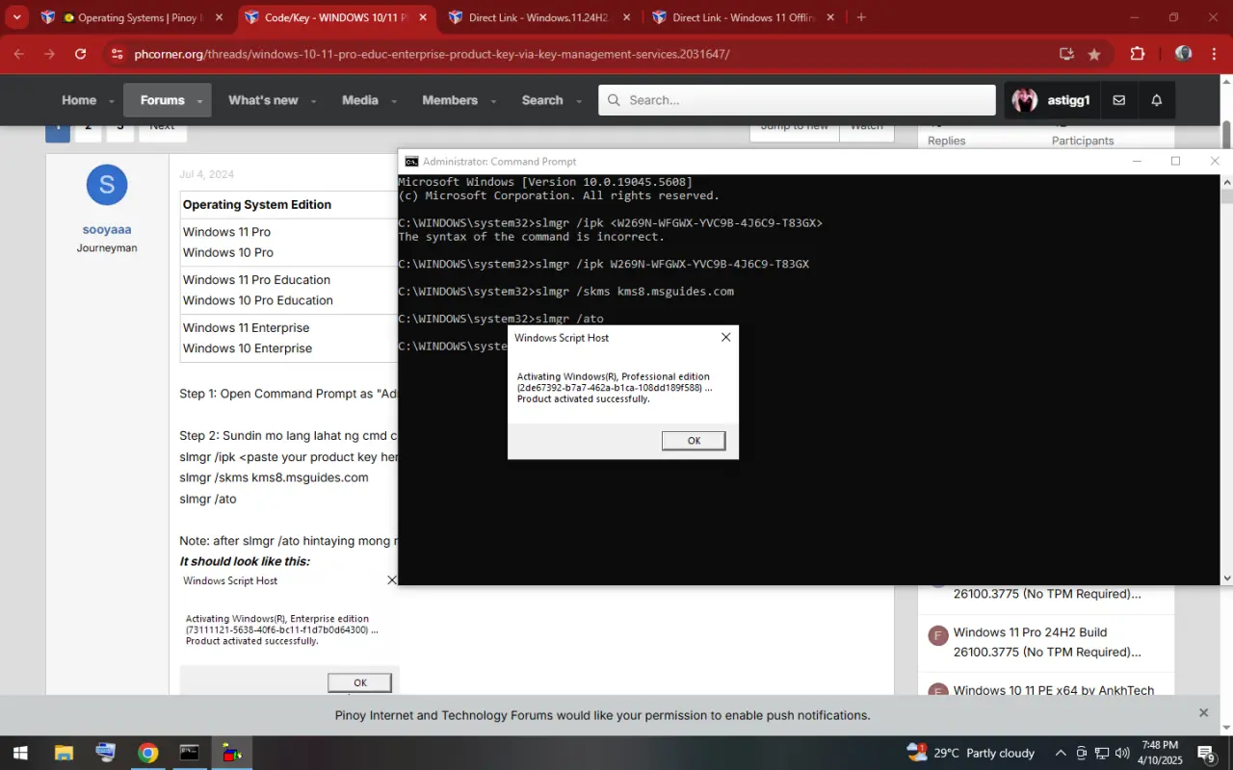Expand the Forums dropdown arrow

tap(199, 101)
